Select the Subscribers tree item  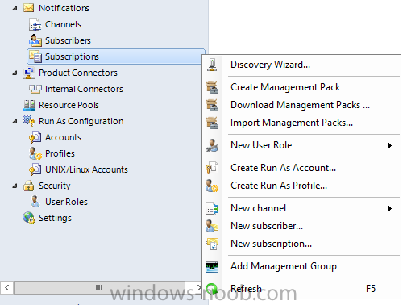tap(68, 40)
